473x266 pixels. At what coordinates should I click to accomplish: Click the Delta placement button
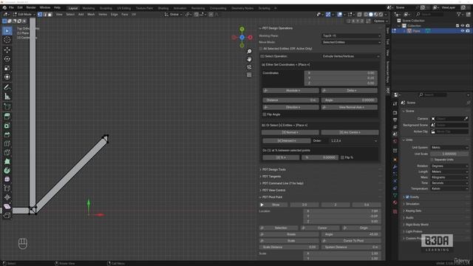[349, 90]
